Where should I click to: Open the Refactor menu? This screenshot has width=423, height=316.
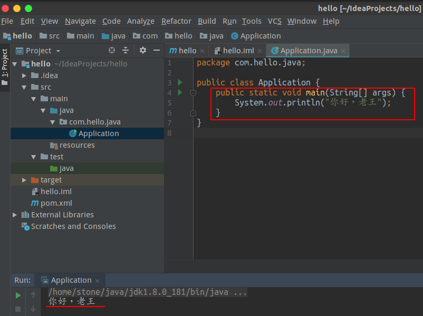pos(176,21)
